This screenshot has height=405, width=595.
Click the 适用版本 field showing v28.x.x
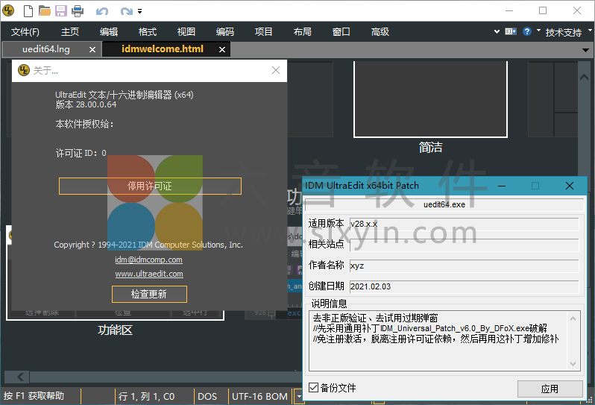(464, 224)
